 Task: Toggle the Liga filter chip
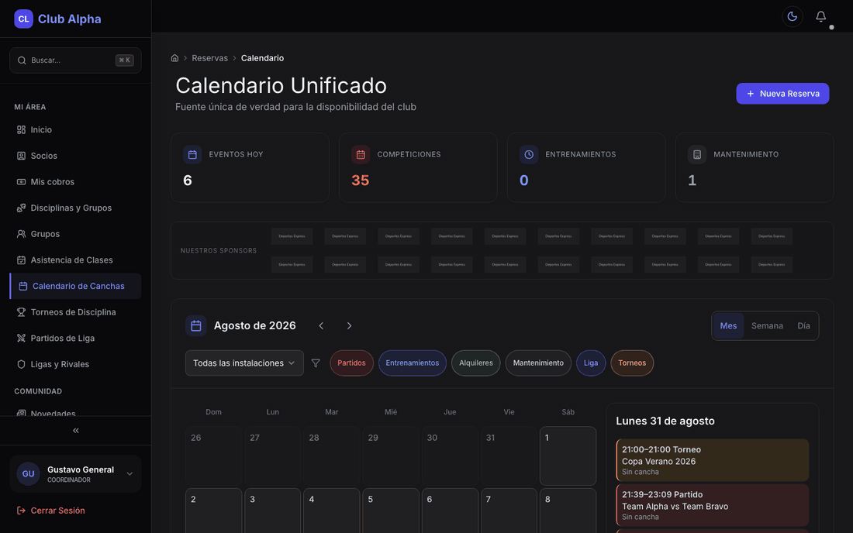[591, 363]
